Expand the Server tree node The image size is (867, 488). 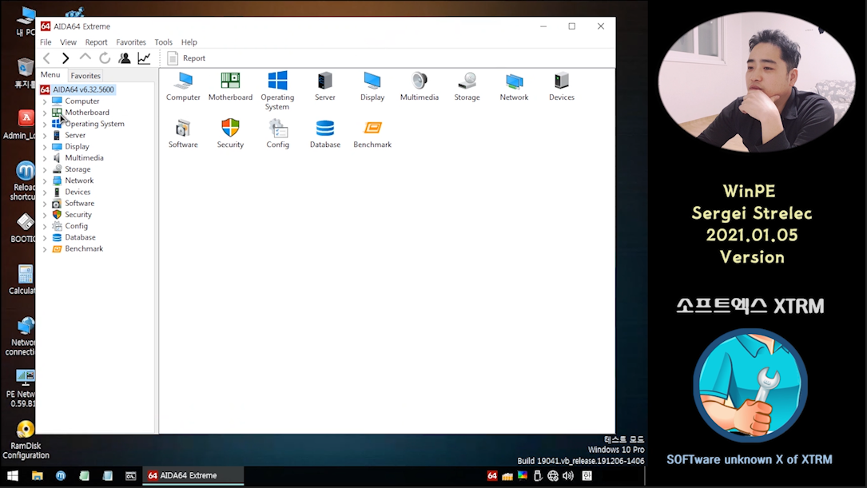(45, 136)
